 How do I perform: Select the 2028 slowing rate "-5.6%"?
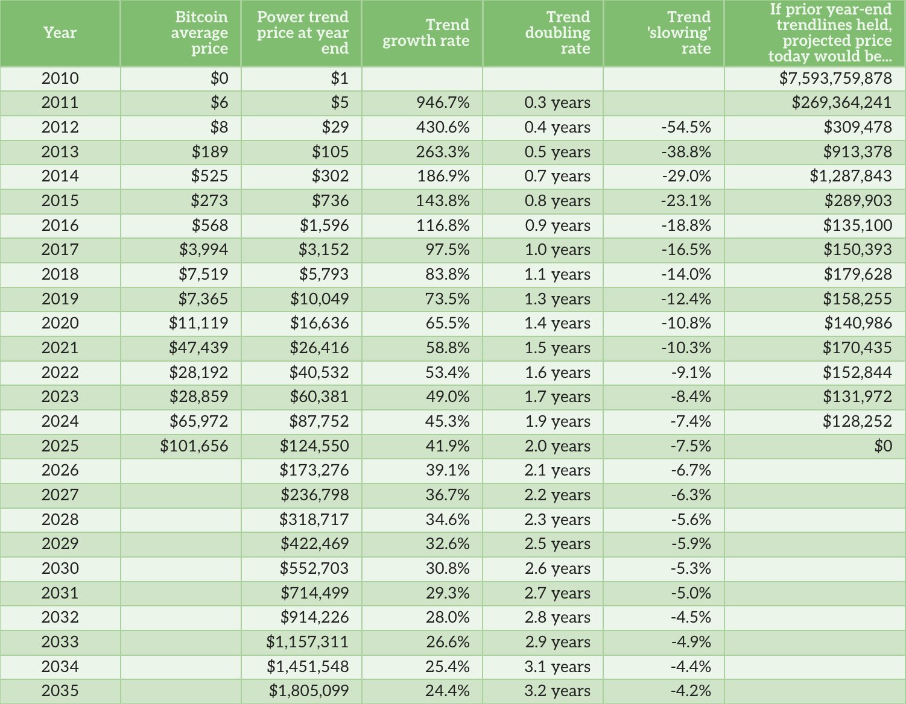tap(691, 520)
